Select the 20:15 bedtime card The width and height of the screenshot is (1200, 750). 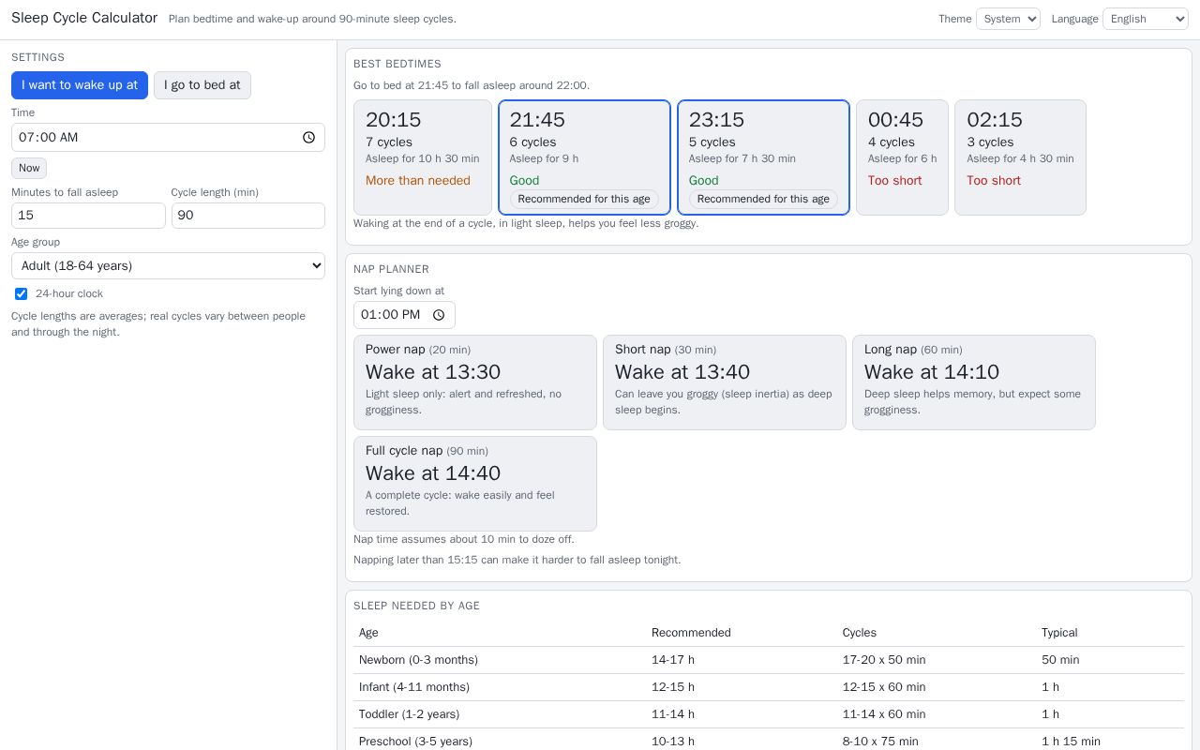tap(423, 157)
